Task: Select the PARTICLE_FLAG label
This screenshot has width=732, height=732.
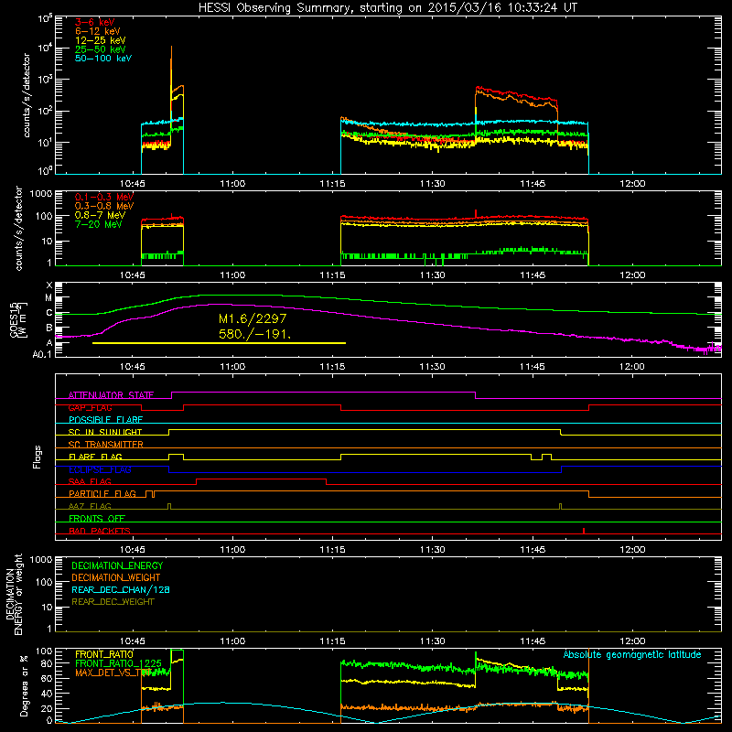Action: coord(102,493)
